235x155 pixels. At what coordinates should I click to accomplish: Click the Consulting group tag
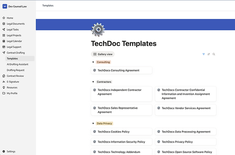(103, 62)
